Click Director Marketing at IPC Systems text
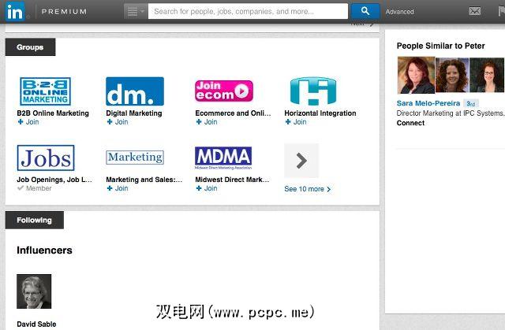 tap(451, 113)
